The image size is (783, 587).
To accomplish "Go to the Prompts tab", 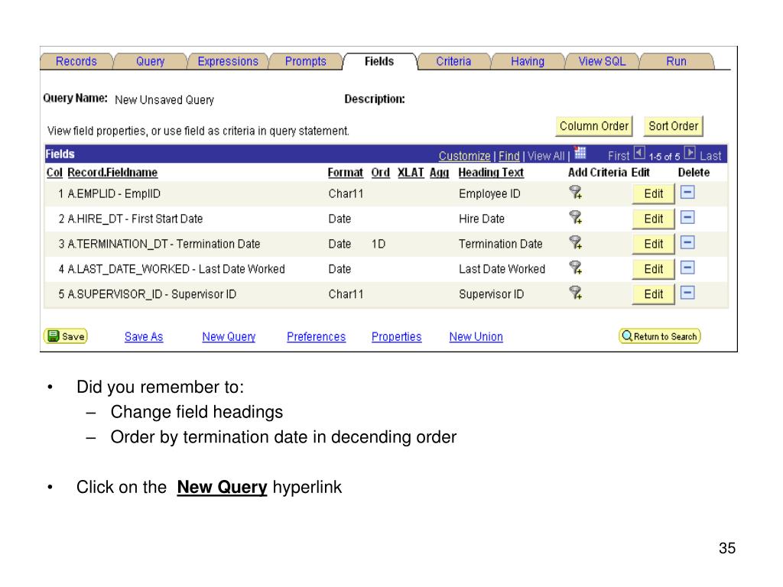I will tap(306, 61).
